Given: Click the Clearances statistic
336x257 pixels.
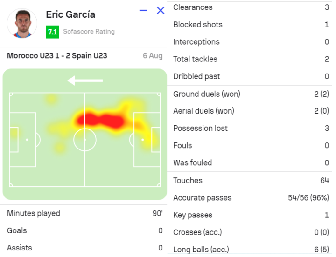Looking at the screenshot, I should click(251, 7).
